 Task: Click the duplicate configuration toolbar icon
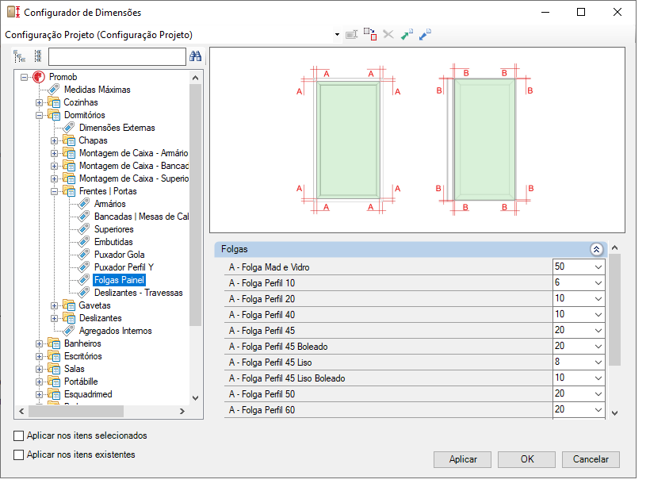(369, 34)
